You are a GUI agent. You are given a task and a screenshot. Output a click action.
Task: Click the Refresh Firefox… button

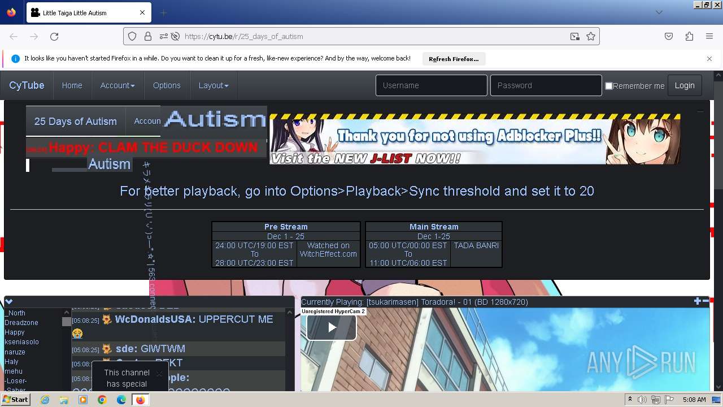[454, 59]
